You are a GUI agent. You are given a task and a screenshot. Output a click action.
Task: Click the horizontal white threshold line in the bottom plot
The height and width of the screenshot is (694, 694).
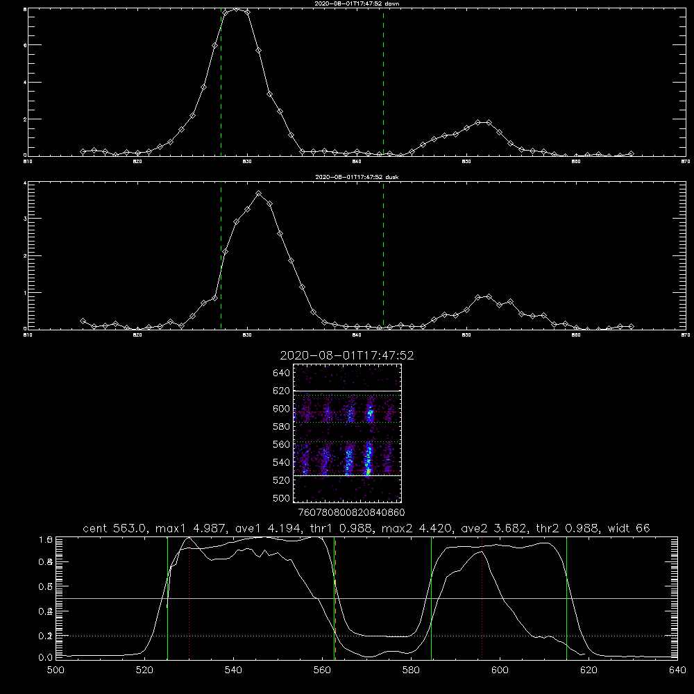[366, 598]
